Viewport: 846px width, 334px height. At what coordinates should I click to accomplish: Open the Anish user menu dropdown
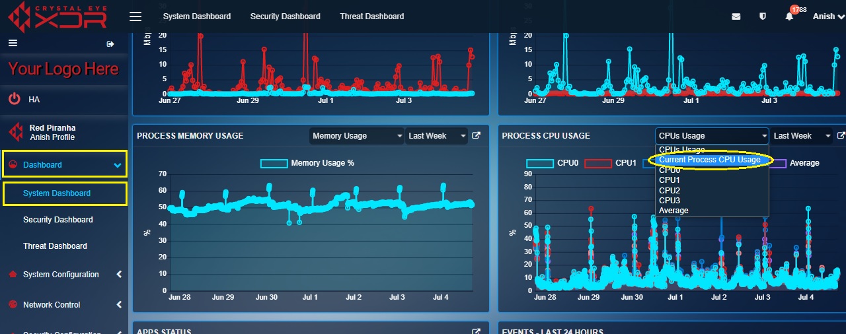(827, 17)
